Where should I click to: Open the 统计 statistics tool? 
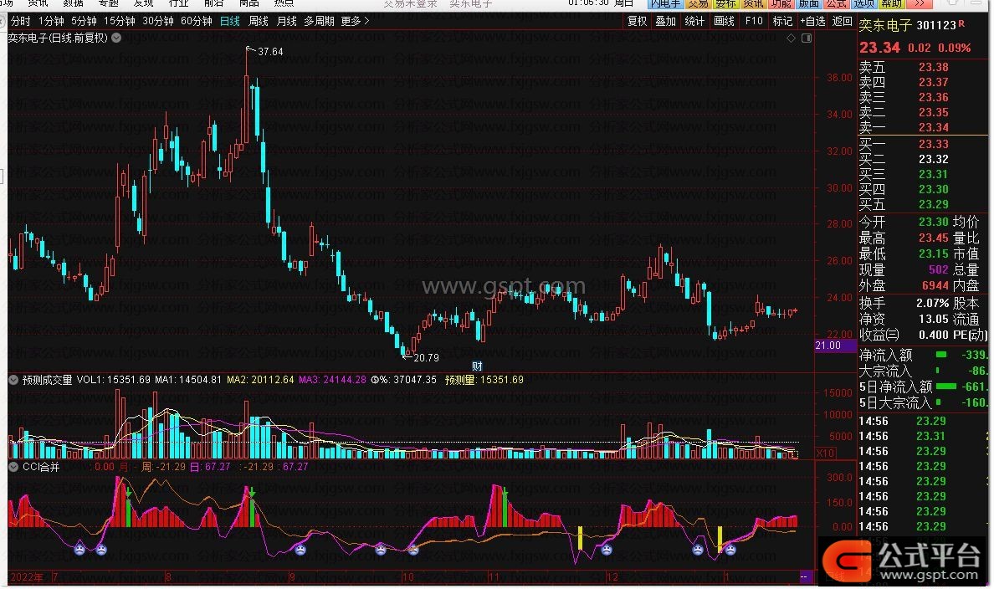(694, 21)
